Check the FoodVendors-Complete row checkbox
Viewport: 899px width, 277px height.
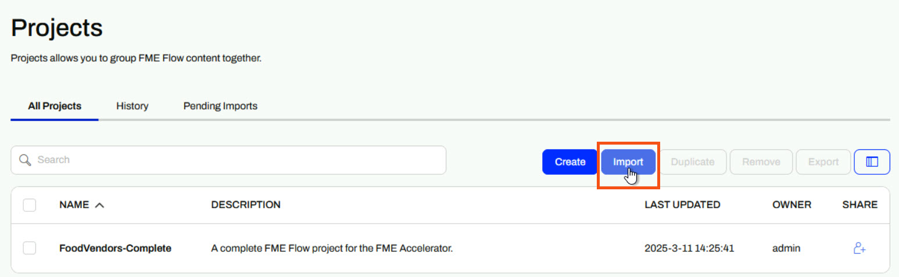pos(30,249)
